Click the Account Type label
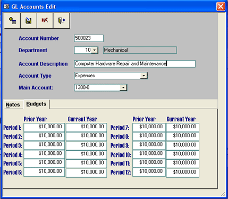Screen dimensions: 228x199 point(35,76)
